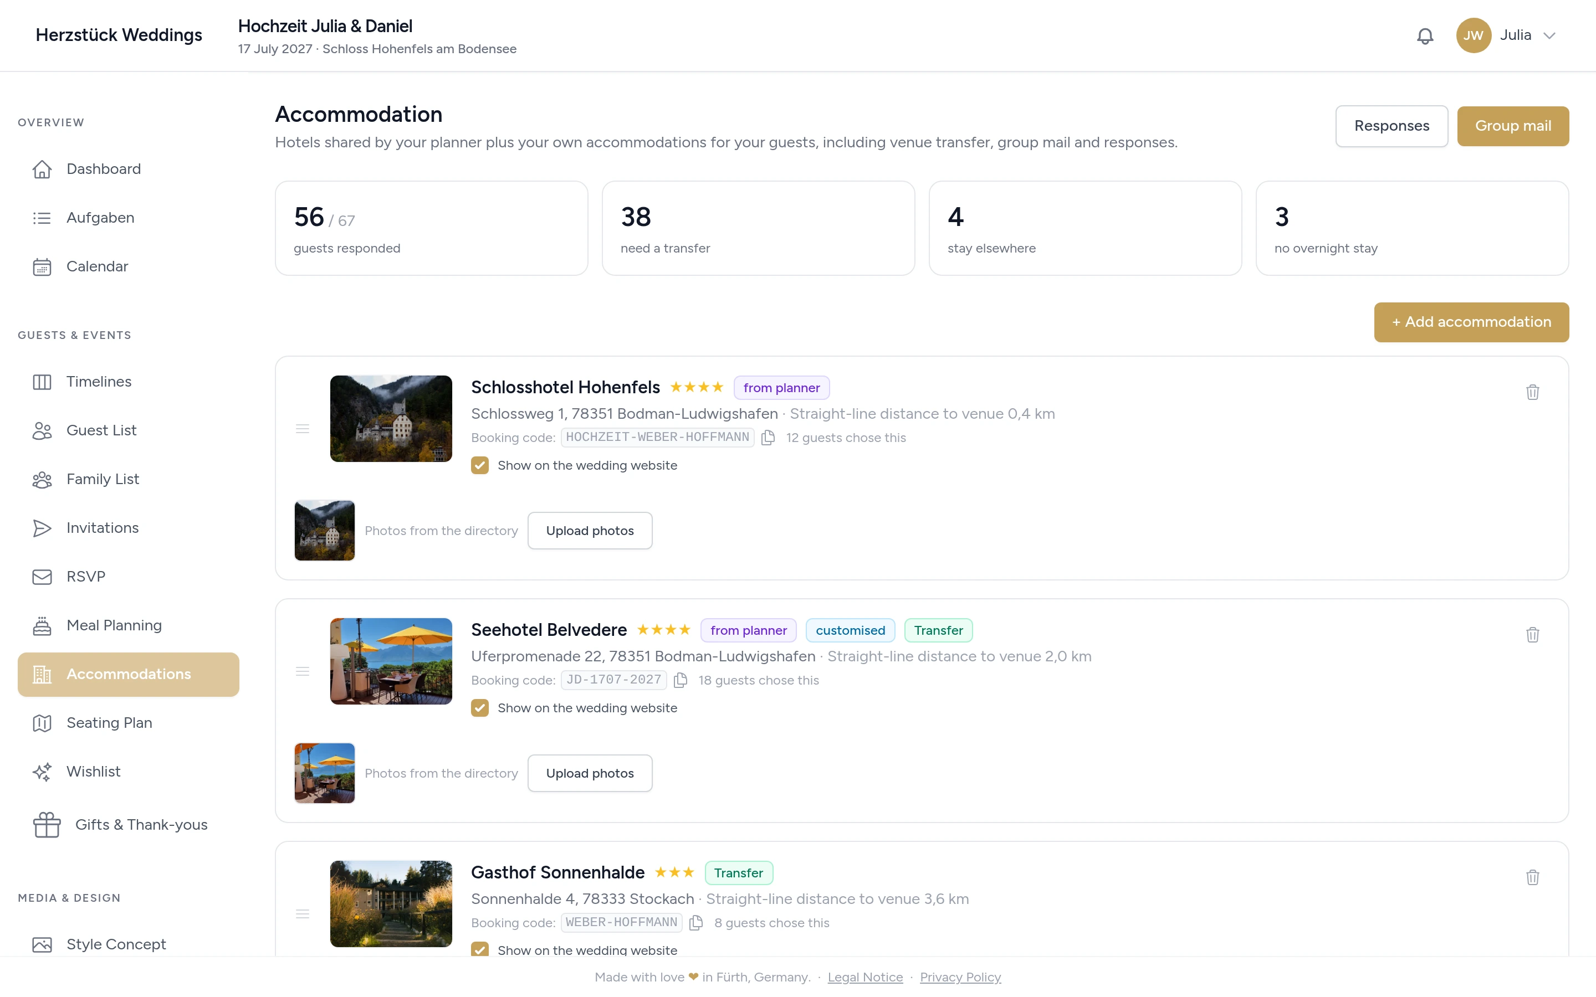Viewport: 1596px width, 997px height.
Task: Grab the Seehotel Belvedere reorder handle
Action: click(x=303, y=672)
